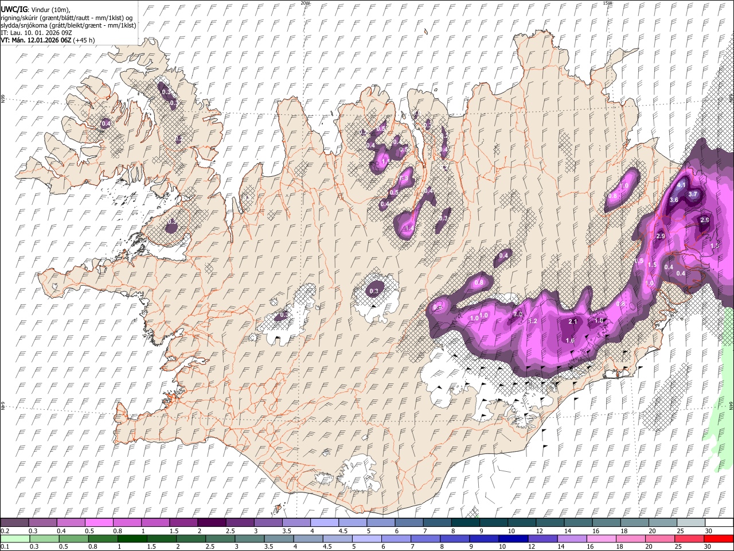Pick the lower violet swatch starting at 14

573,538
